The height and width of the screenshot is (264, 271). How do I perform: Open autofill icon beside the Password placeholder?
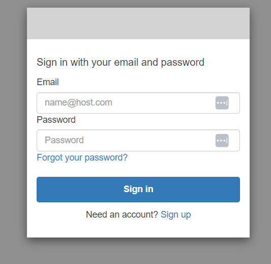point(222,141)
